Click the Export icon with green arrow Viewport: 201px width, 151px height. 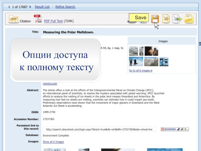tap(177, 19)
